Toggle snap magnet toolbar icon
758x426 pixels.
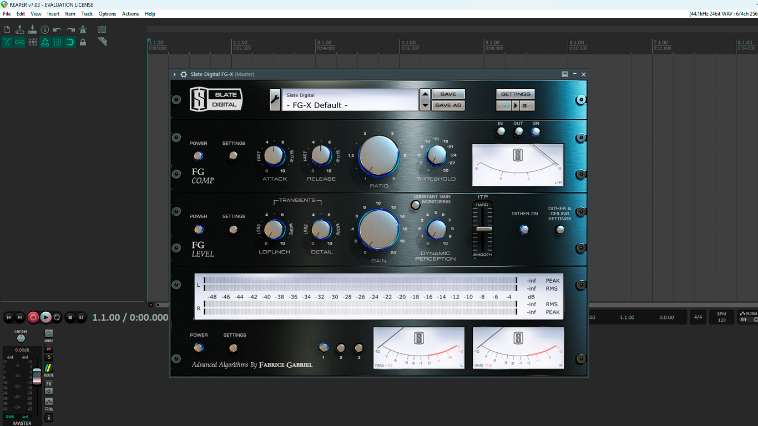(70, 42)
